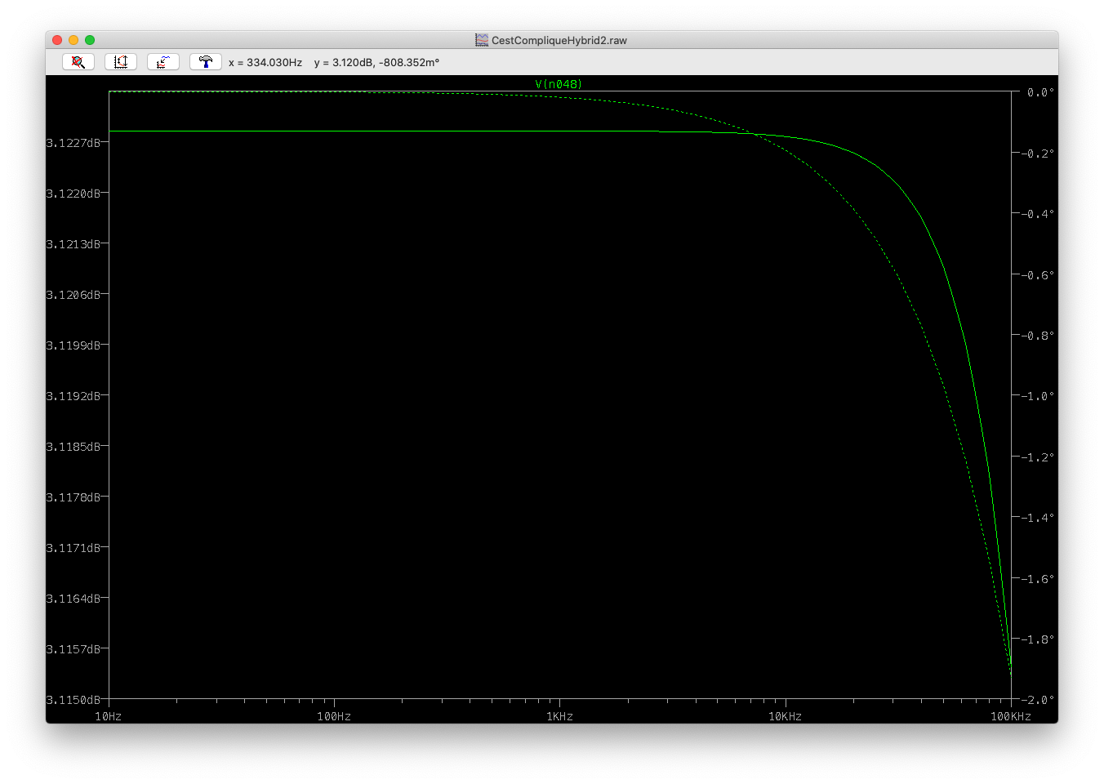Minimize the window with yellow button
The image size is (1104, 784).
tap(73, 40)
